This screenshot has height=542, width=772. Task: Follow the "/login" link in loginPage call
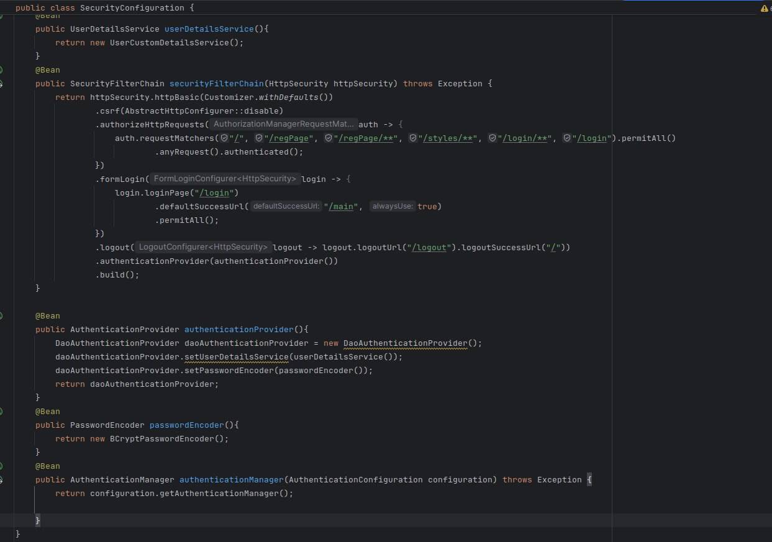coord(214,192)
